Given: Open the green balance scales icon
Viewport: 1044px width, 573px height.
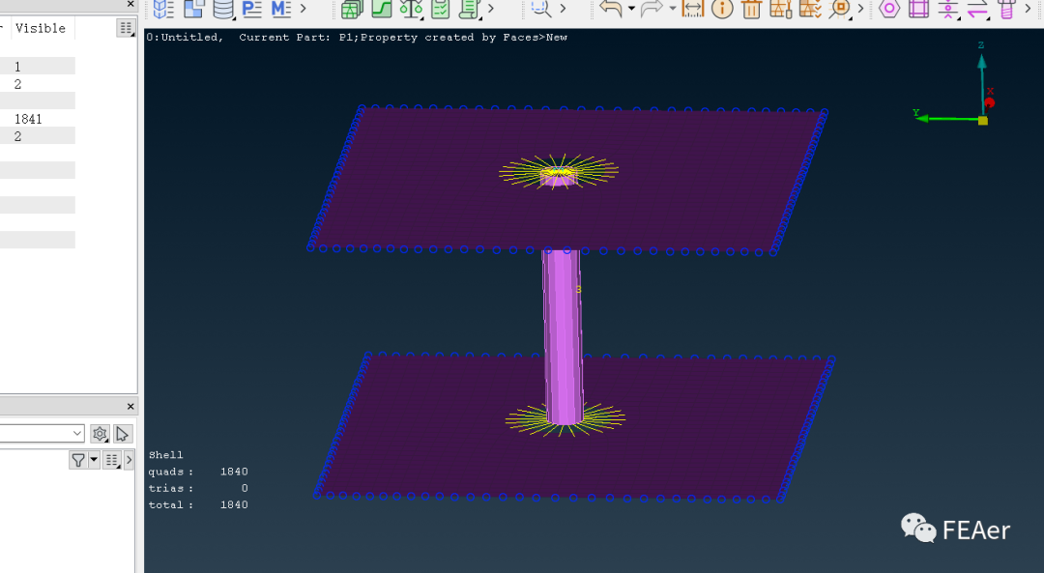Looking at the screenshot, I should [412, 9].
